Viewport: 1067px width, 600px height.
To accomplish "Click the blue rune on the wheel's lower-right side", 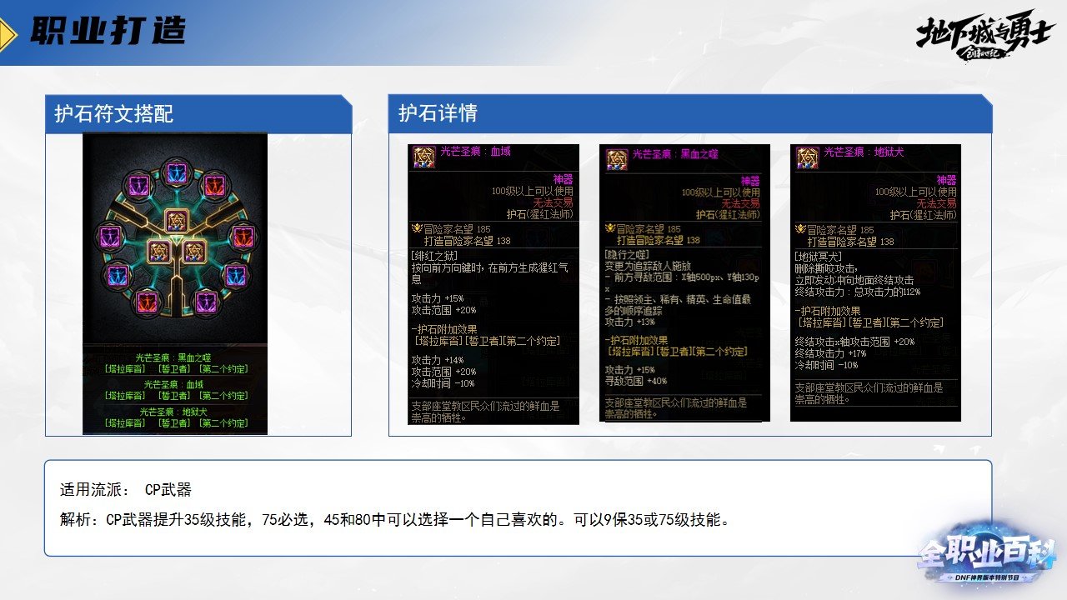I will (236, 274).
